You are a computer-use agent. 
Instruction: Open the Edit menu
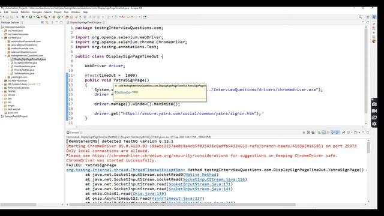coord(6,12)
